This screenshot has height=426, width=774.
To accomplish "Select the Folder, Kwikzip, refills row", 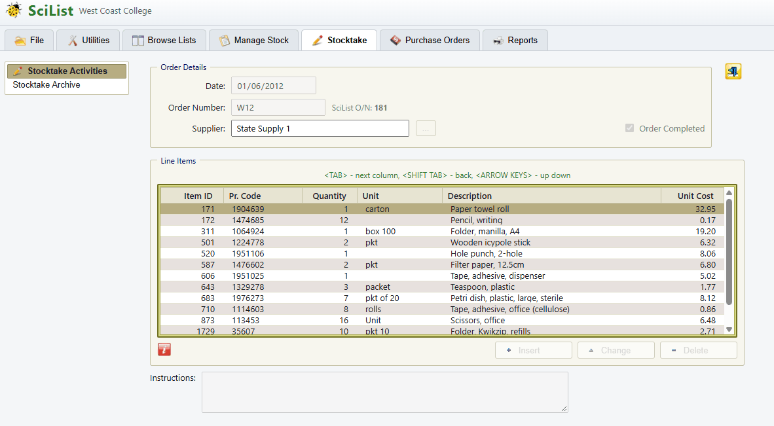I will click(442, 331).
